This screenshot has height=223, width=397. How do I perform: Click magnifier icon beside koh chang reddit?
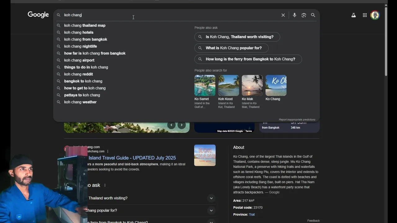pos(59,74)
